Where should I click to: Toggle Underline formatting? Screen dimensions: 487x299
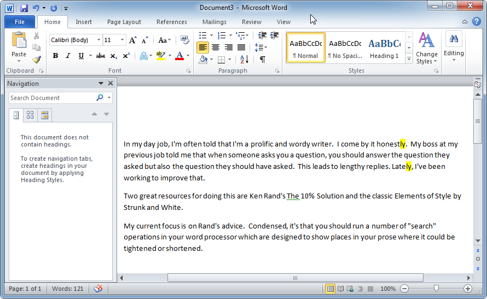tap(81, 56)
